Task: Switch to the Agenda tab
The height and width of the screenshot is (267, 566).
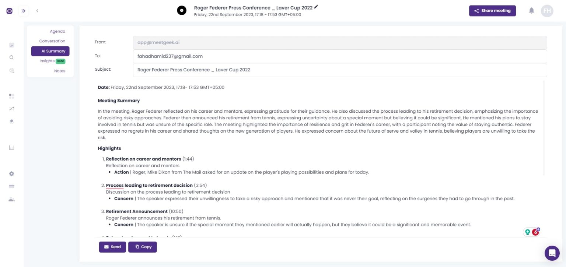Action: 57,31
